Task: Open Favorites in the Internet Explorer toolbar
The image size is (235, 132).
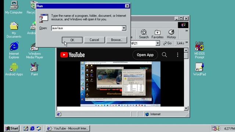Action: [158, 34]
